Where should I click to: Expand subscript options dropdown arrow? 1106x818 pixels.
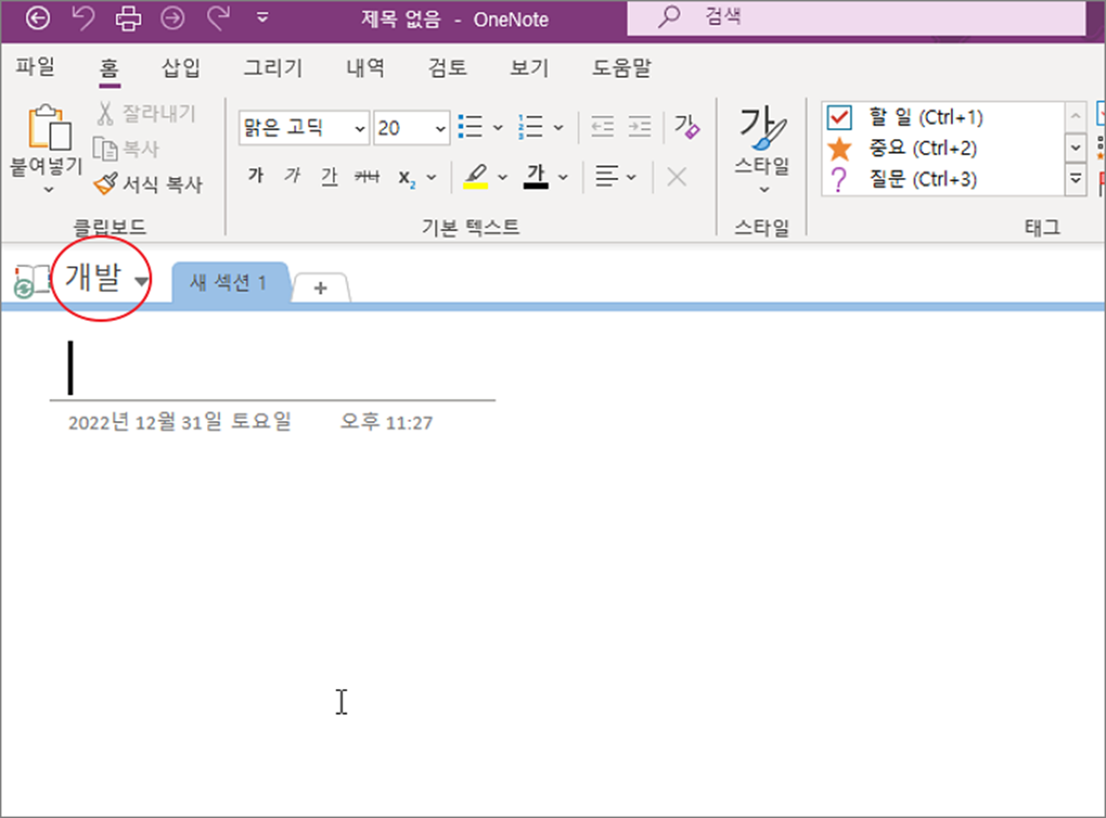pos(432,177)
